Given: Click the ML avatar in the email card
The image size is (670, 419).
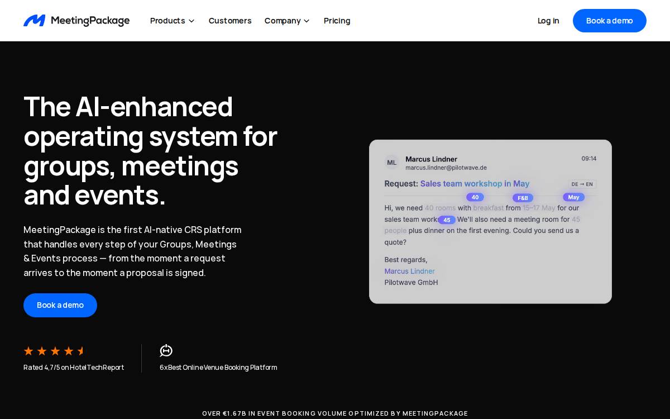Looking at the screenshot, I should (392, 163).
